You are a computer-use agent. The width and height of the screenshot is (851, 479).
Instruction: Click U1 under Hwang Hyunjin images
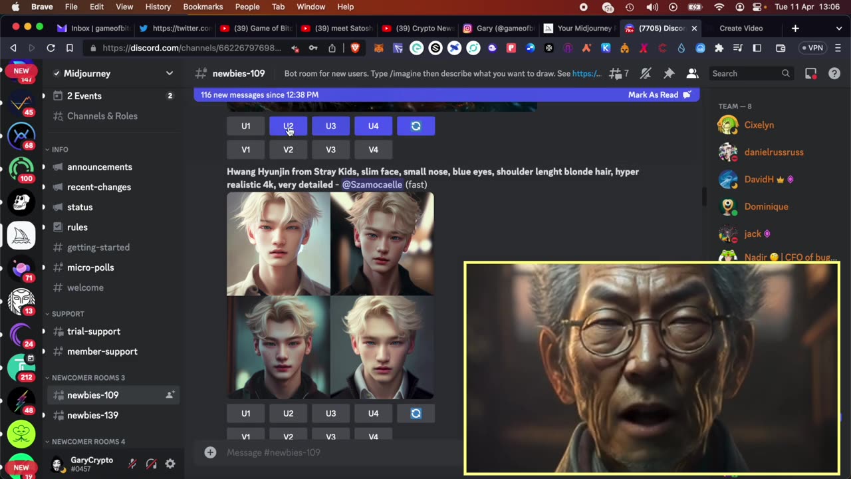[x=246, y=413]
